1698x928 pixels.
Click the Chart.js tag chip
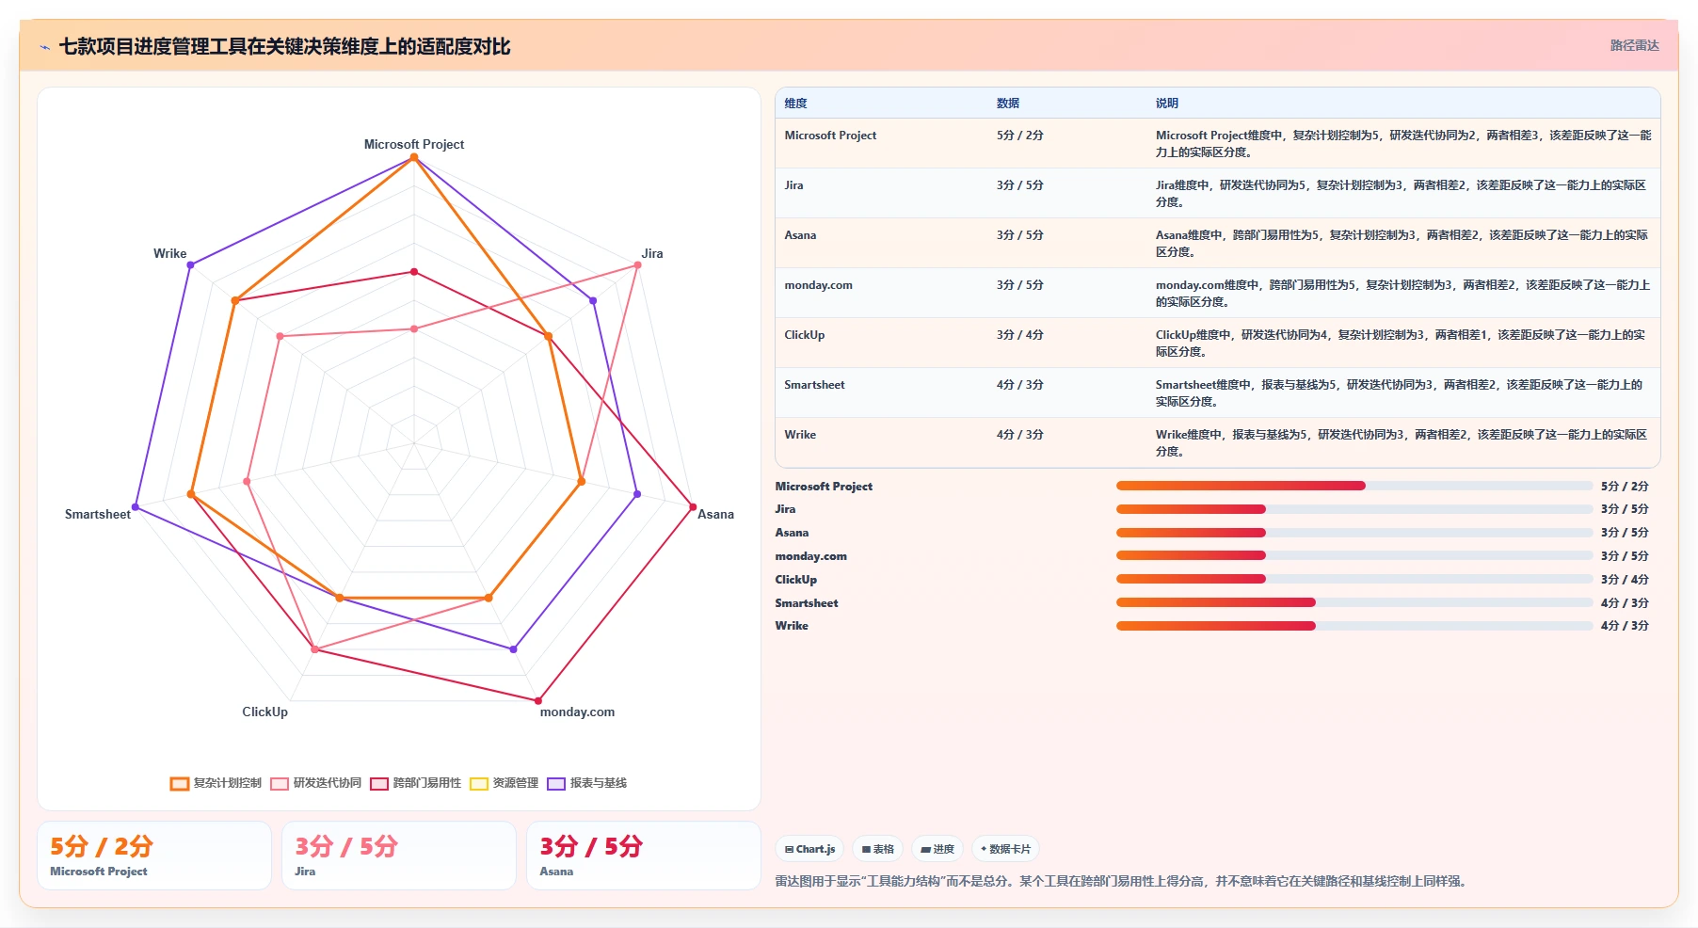click(x=809, y=849)
